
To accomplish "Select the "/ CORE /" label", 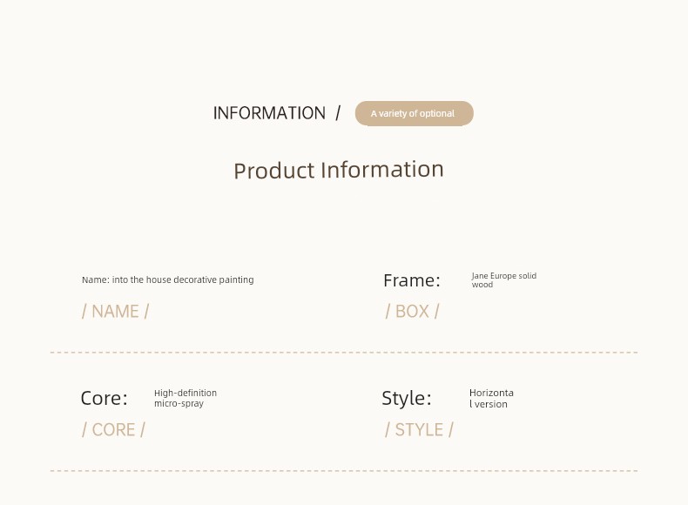I will point(113,430).
